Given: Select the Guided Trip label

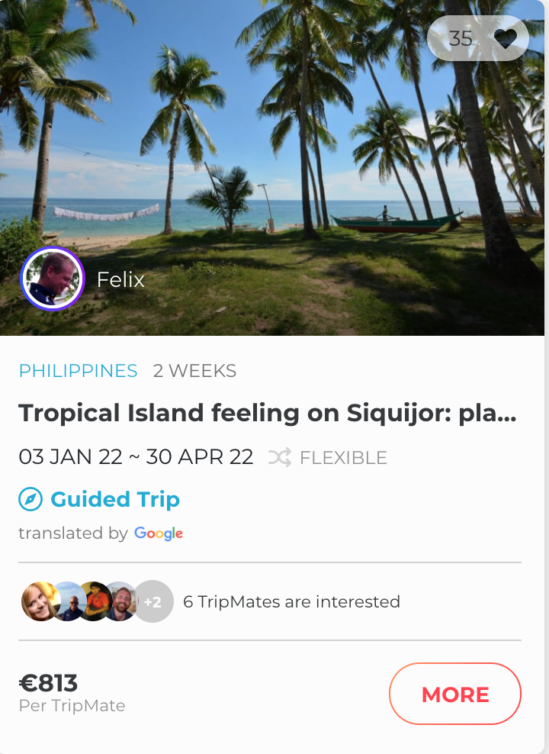Looking at the screenshot, I should coord(115,500).
